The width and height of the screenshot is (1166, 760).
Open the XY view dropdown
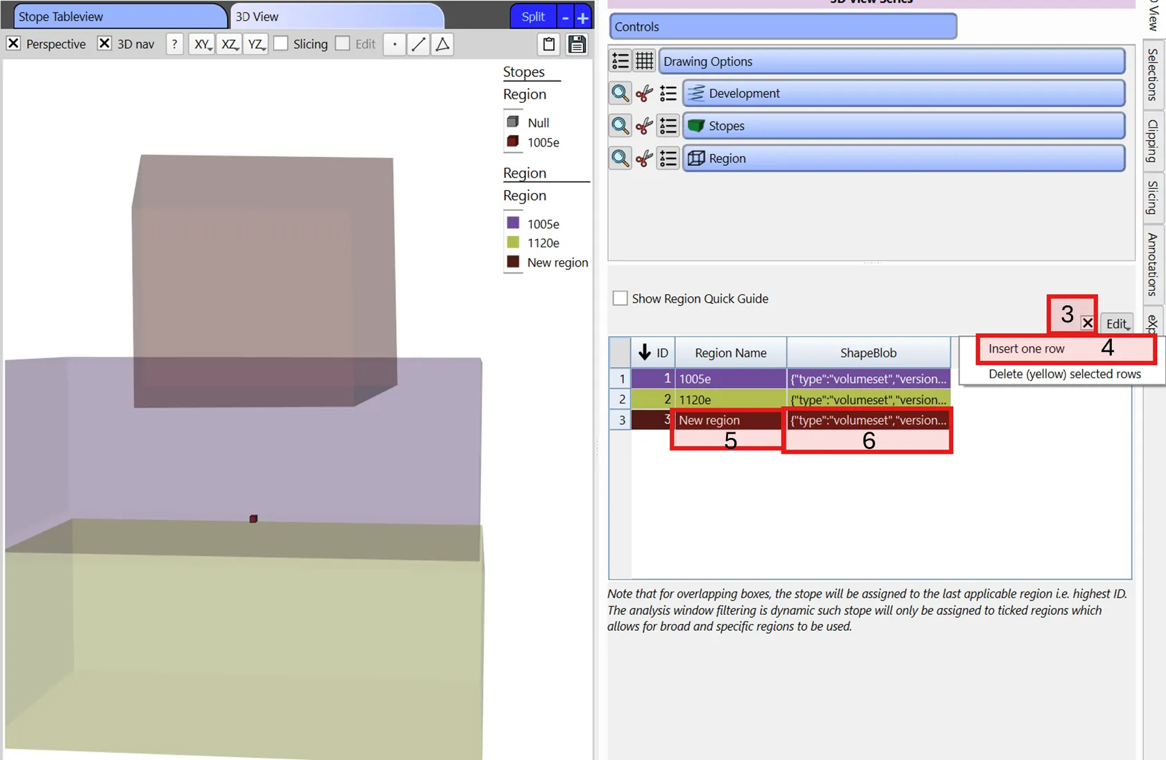[x=201, y=44]
